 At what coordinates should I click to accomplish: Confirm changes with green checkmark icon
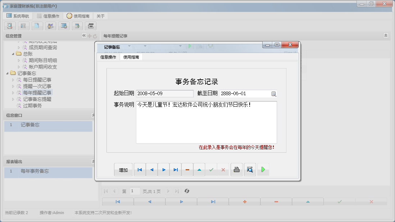tap(212, 169)
